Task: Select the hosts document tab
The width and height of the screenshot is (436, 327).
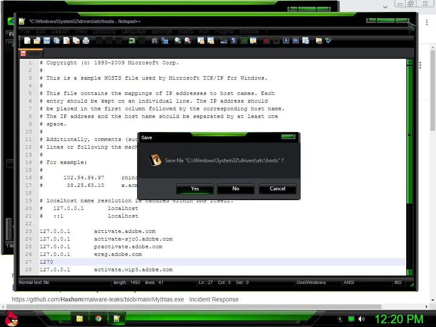Action: point(31,53)
